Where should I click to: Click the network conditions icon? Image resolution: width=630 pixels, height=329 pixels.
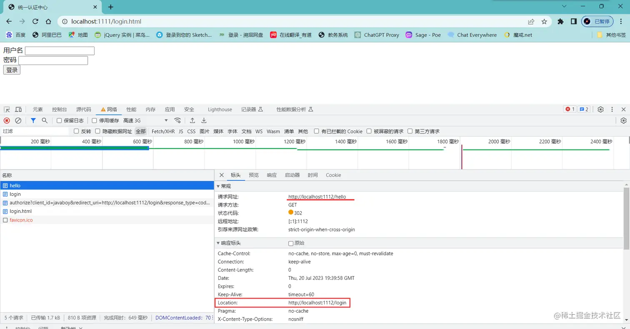pos(177,120)
